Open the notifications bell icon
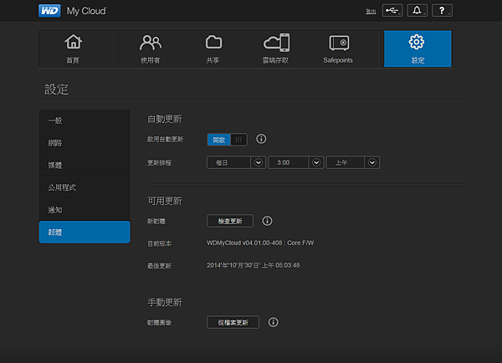Screen dimensions: 502x363 (x=417, y=11)
